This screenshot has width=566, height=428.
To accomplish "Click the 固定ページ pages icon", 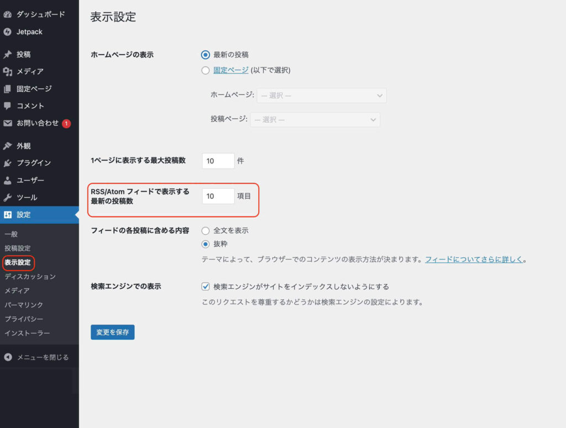I will tap(8, 89).
